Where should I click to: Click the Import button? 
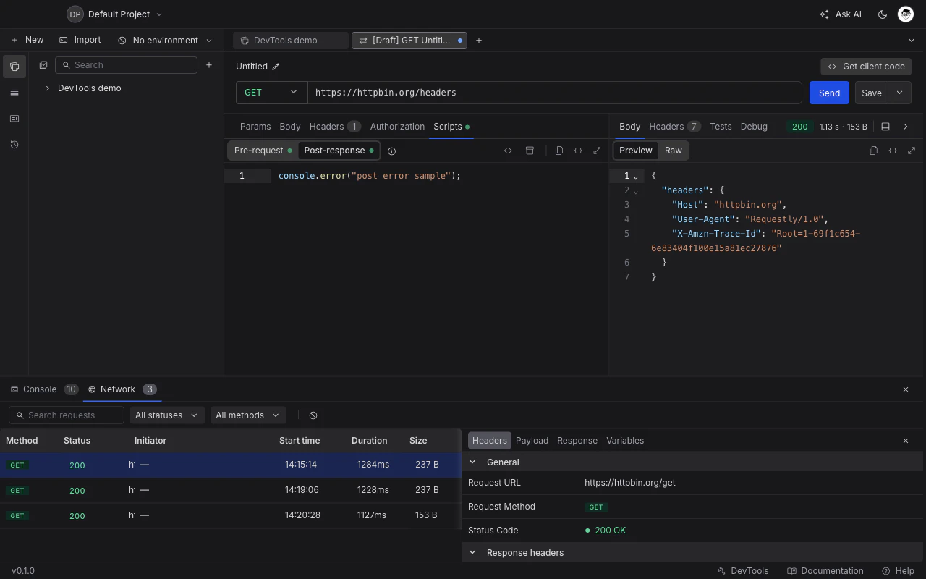(x=80, y=40)
